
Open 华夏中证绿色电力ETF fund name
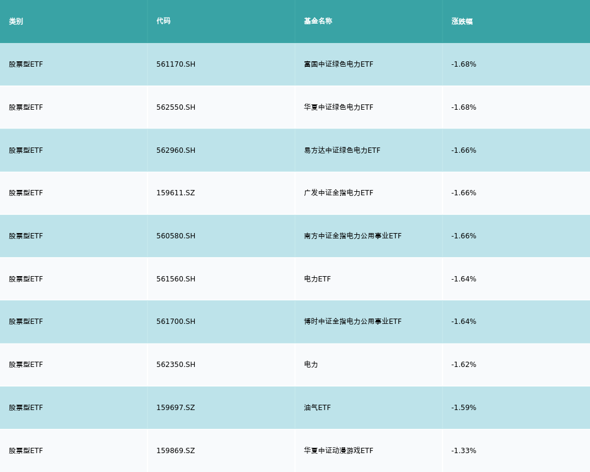click(338, 107)
